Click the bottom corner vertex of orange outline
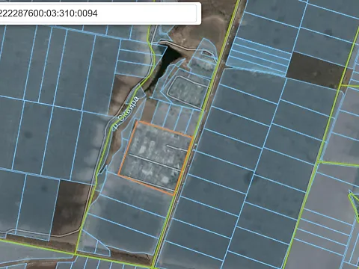This screenshot has height=269, width=359. tap(174, 194)
